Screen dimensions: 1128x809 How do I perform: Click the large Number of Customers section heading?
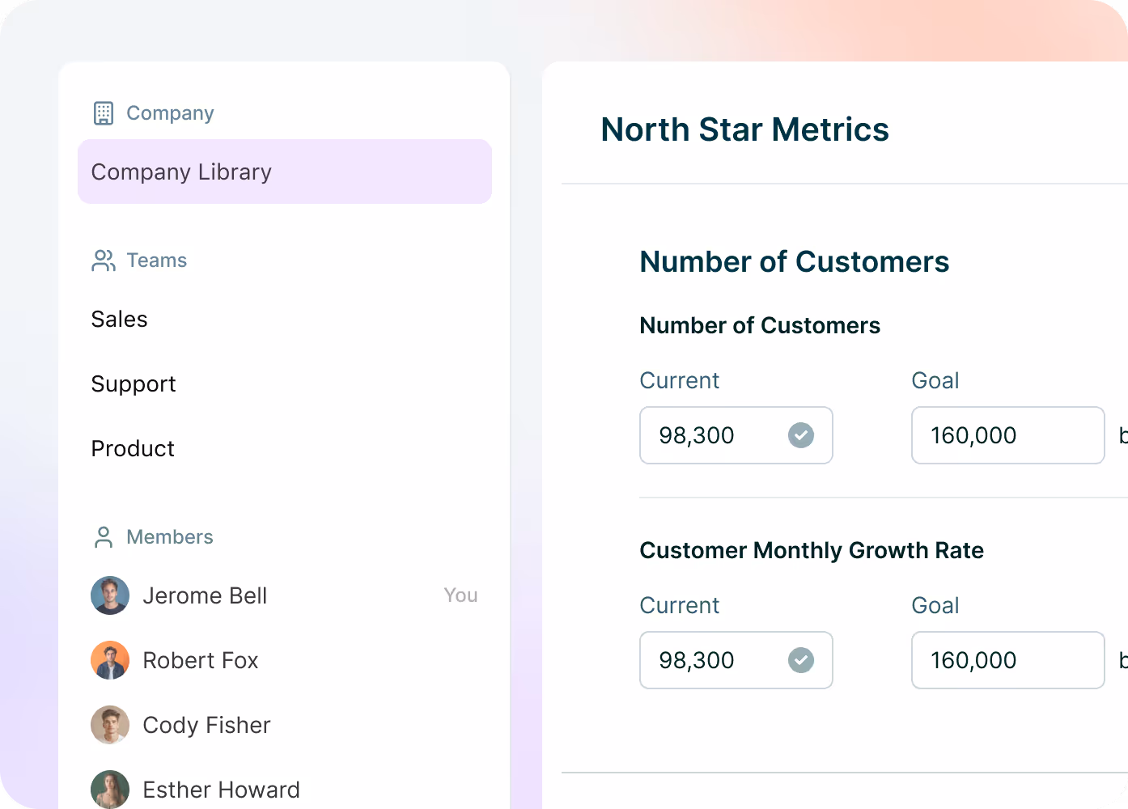pos(795,262)
